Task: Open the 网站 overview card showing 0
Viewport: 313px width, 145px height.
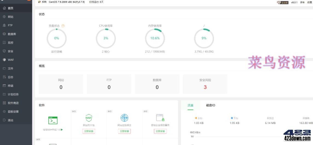Action: click(61, 84)
